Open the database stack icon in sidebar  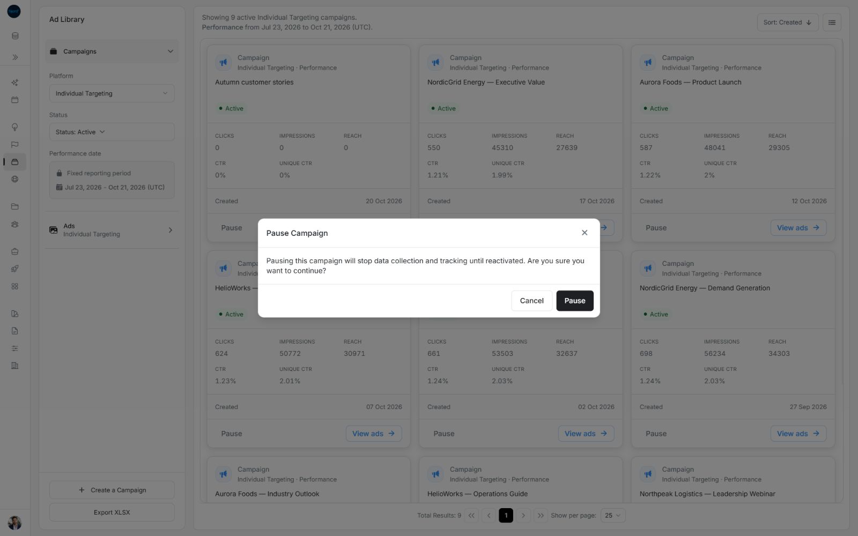15,36
